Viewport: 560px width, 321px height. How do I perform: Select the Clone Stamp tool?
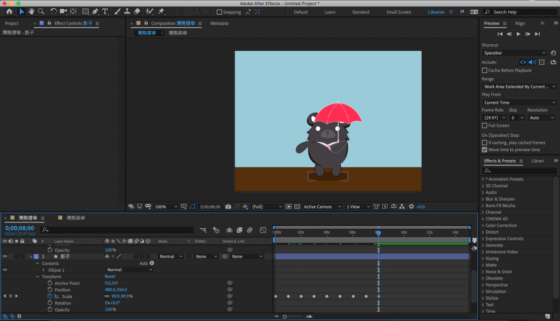point(126,11)
